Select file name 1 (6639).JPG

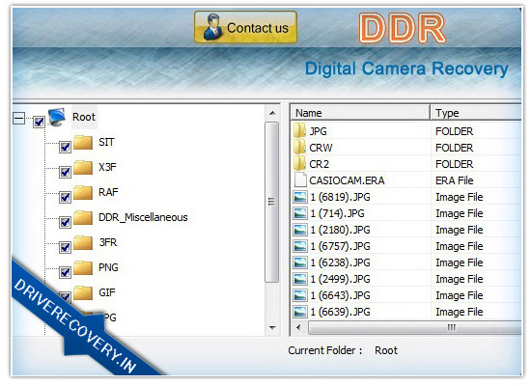click(340, 312)
